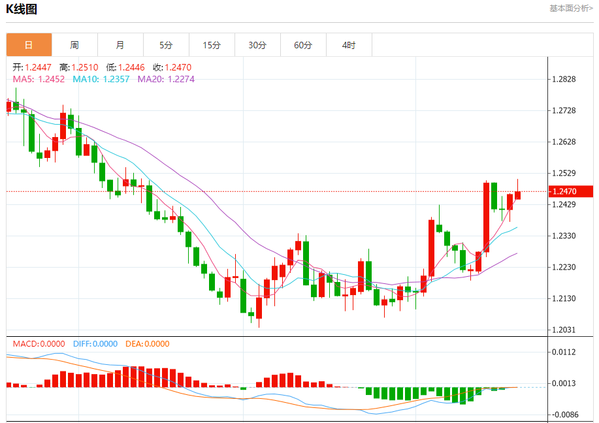This screenshot has width=599, height=423.
Task: Click the DIFF:0.0000 indicator label
Action: 95,343
